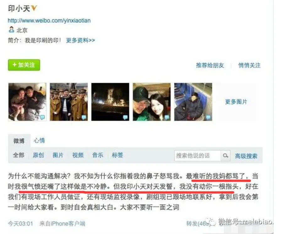Expand 更多资料>> profile details
This screenshot has height=234, width=281.
pyautogui.click(x=80, y=40)
